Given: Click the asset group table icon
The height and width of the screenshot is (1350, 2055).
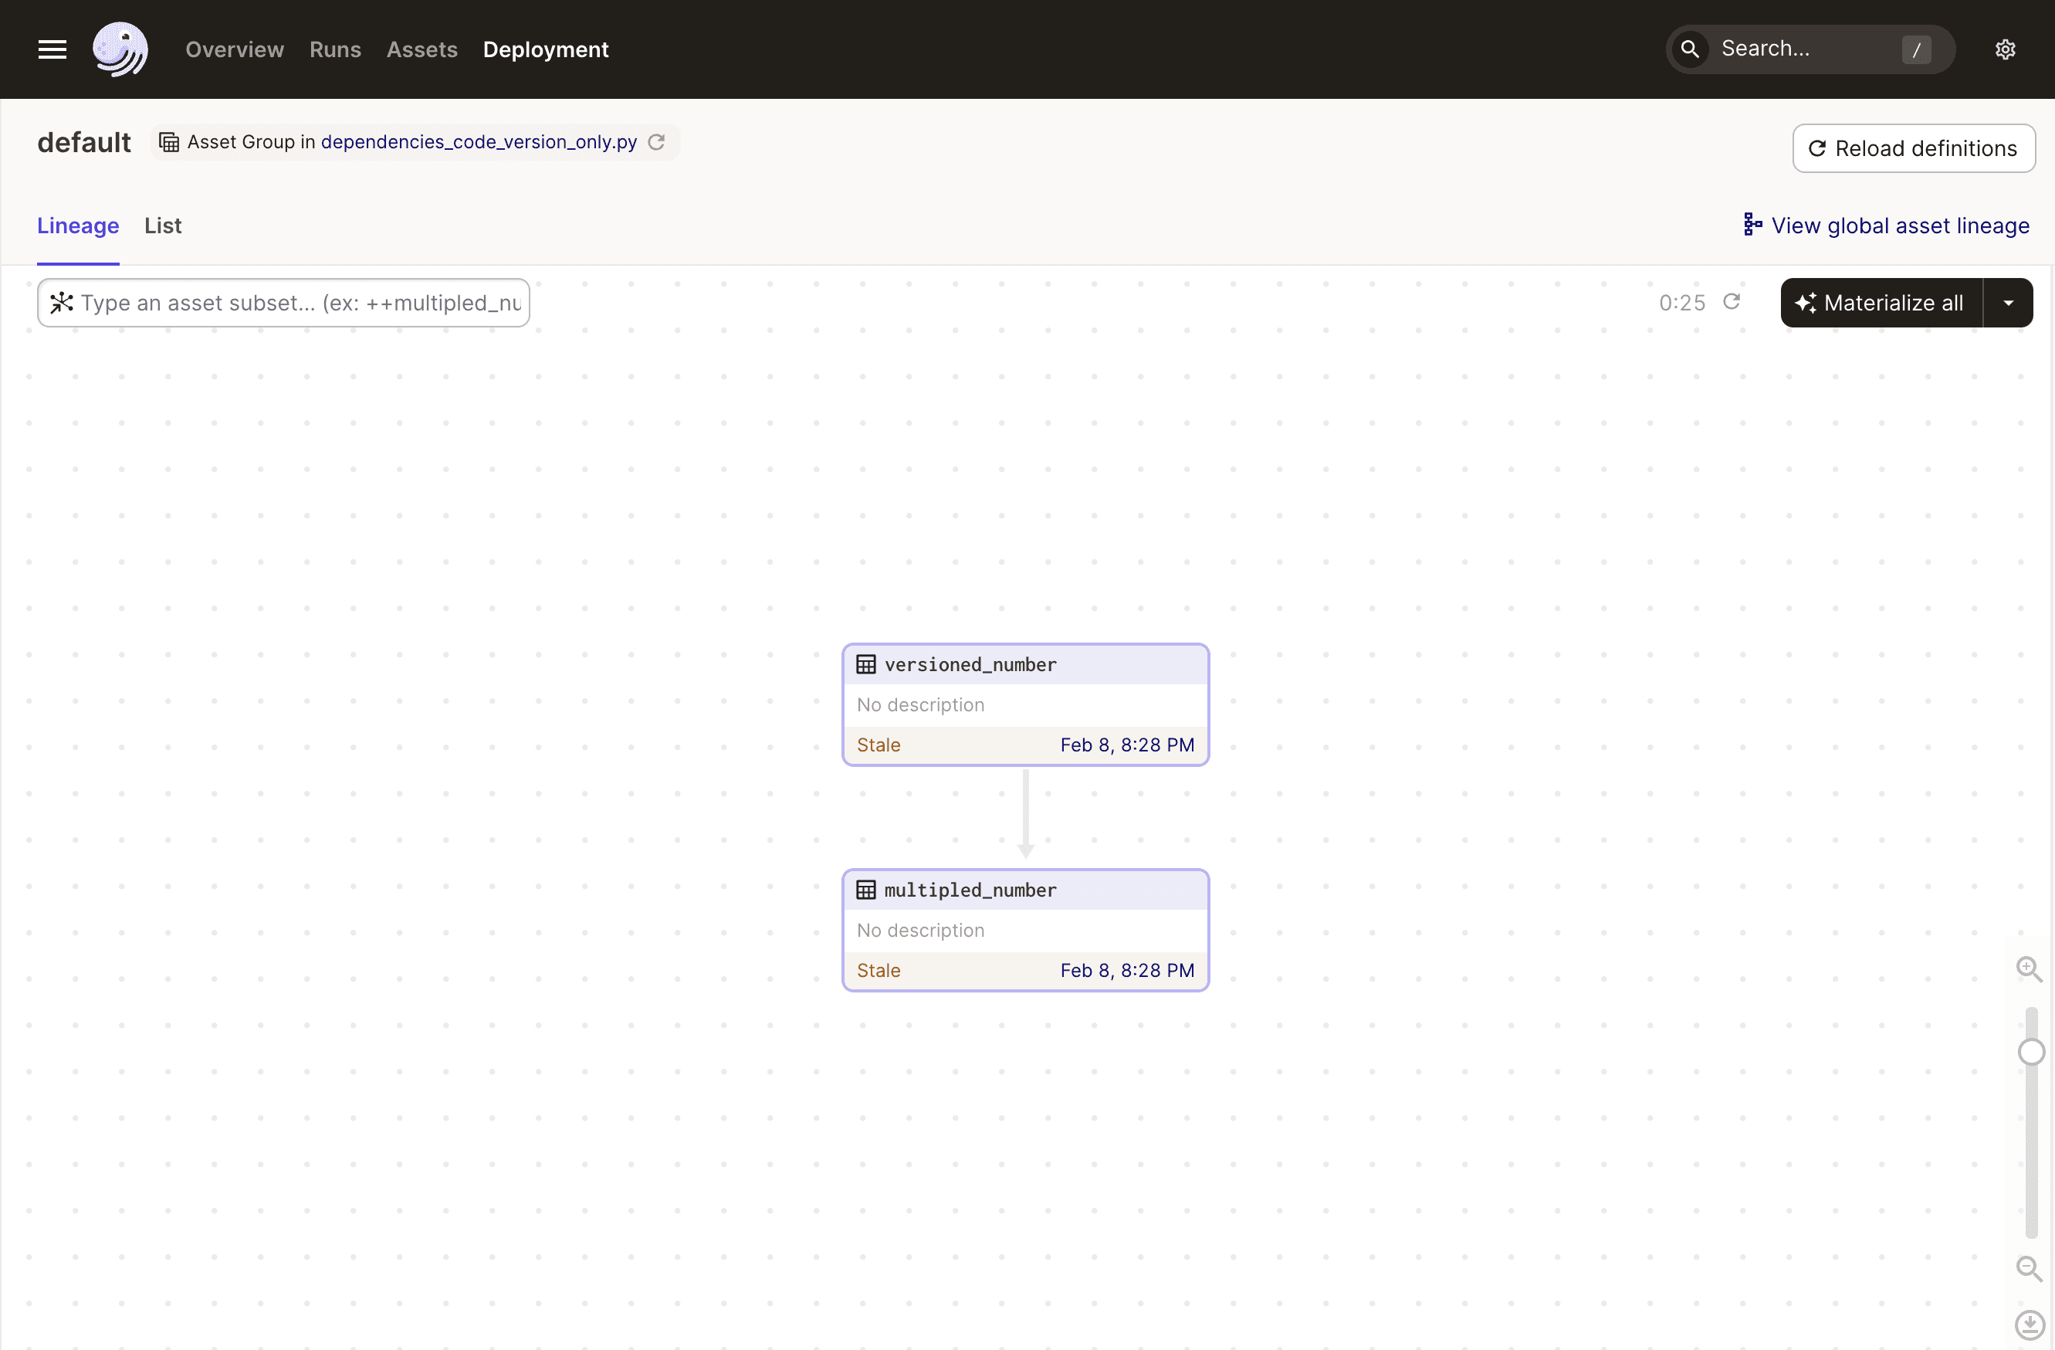Looking at the screenshot, I should pos(169,141).
